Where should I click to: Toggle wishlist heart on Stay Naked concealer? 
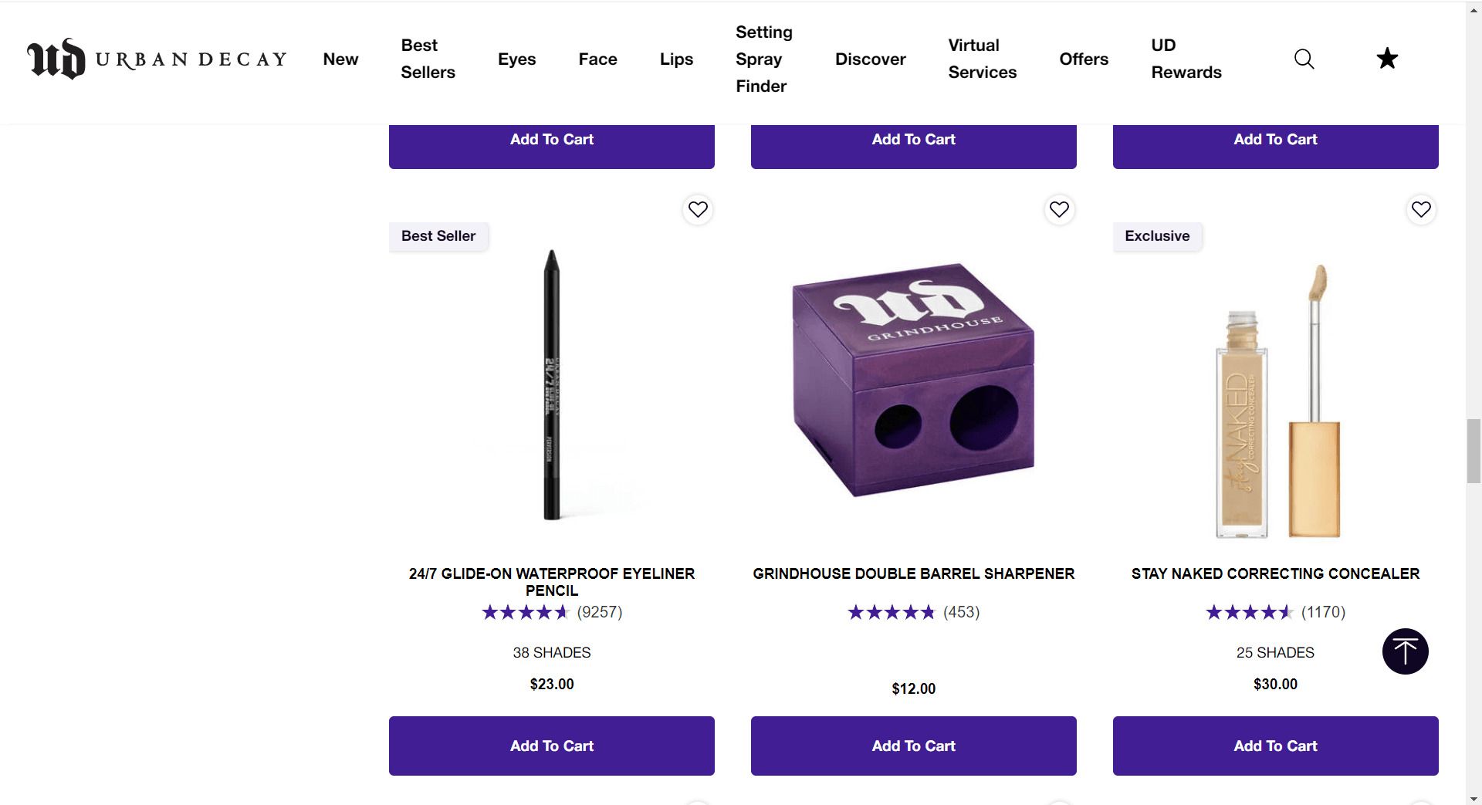[1421, 209]
